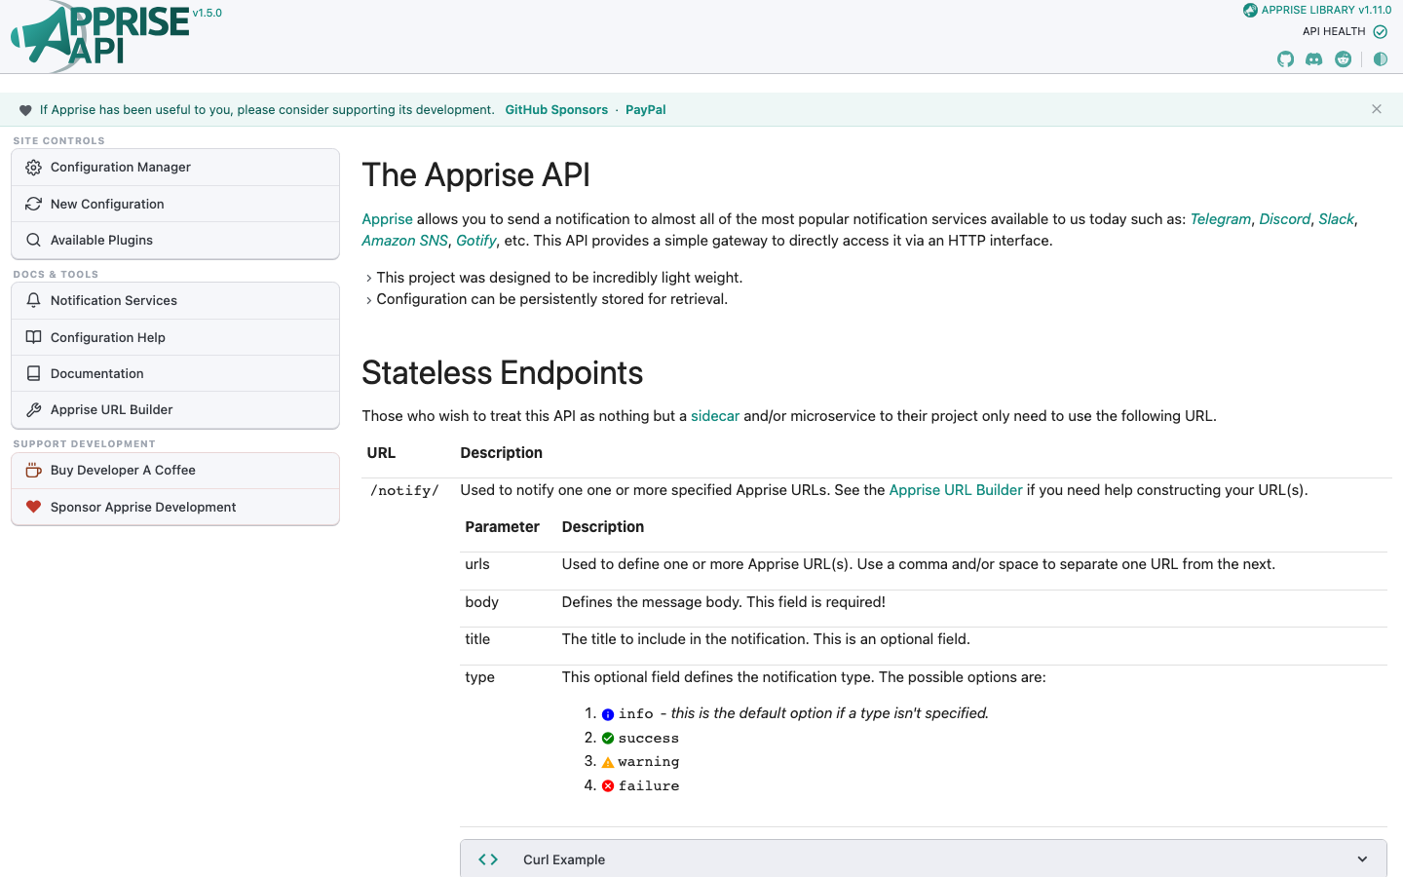Select the New Configuration menu item
The width and height of the screenshot is (1403, 877).
(x=175, y=204)
